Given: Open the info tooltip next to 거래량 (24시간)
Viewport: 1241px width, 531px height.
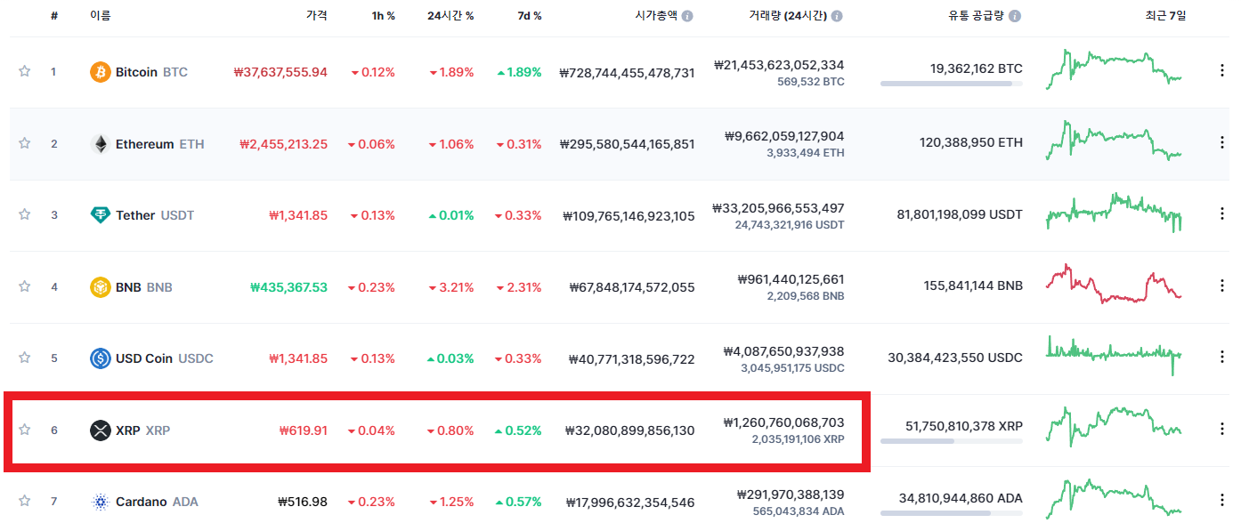Looking at the screenshot, I should (837, 16).
